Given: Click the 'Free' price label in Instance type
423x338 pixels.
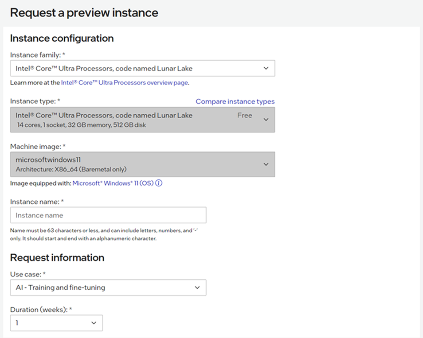Looking at the screenshot, I should [x=245, y=115].
